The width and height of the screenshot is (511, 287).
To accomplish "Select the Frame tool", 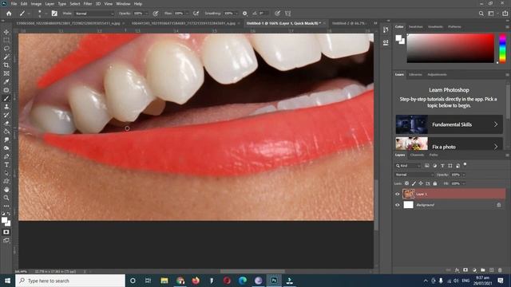I will pos(6,73).
